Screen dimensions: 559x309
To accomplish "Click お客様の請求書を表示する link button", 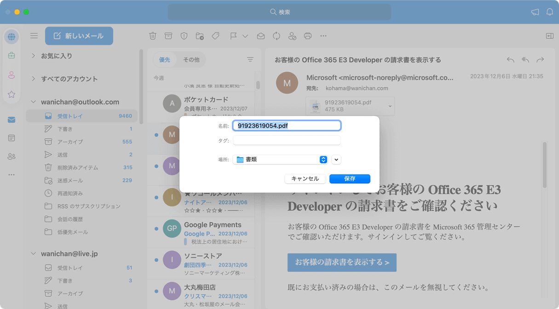I will (x=342, y=262).
